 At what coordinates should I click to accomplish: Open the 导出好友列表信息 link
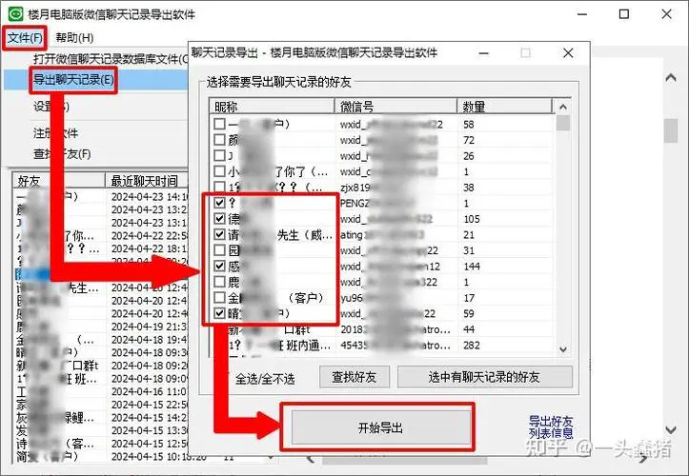[x=551, y=427]
